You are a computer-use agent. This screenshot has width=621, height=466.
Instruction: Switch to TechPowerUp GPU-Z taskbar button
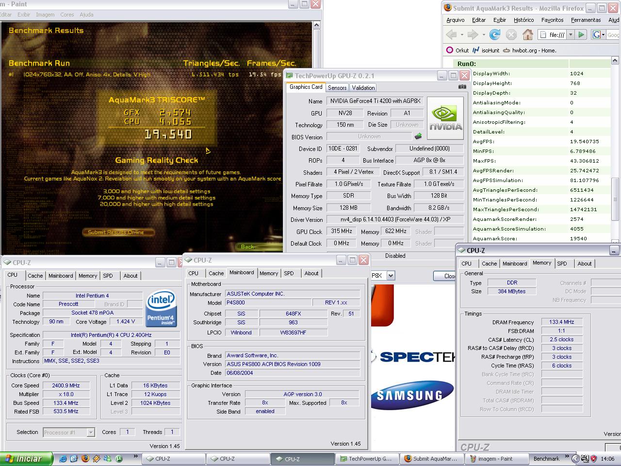pos(366,459)
